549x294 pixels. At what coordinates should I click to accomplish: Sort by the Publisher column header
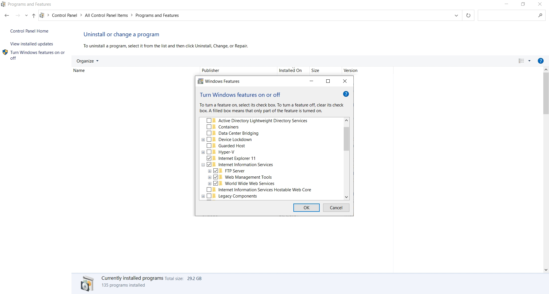coord(238,71)
